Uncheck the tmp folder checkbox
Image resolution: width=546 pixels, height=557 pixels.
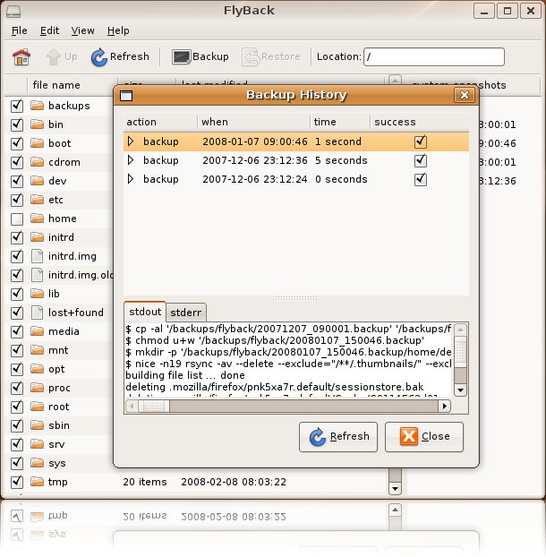(17, 482)
